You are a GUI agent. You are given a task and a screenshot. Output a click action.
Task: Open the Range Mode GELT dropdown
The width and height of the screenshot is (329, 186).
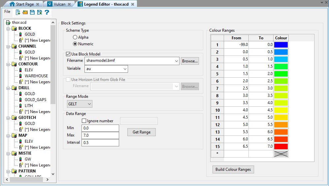click(x=79, y=104)
